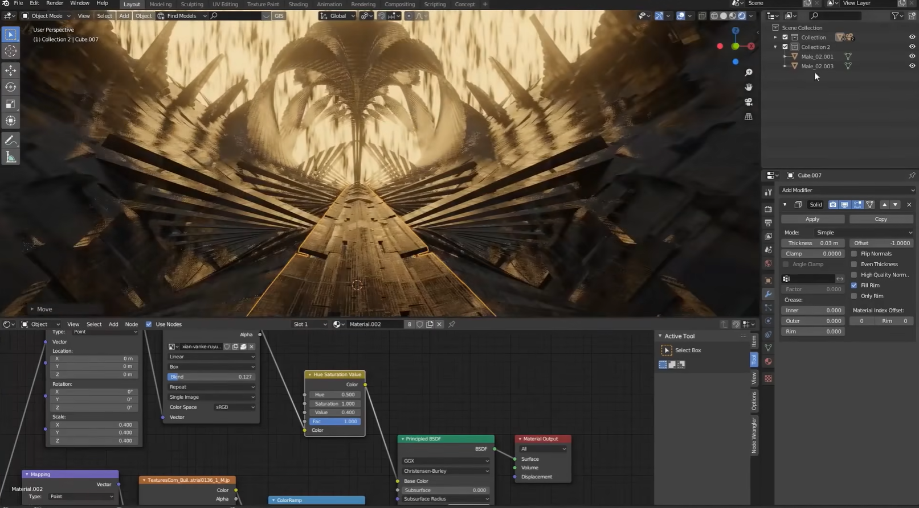Image resolution: width=919 pixels, height=508 pixels.
Task: Collapse the Collection 2 tree item
Action: point(775,47)
